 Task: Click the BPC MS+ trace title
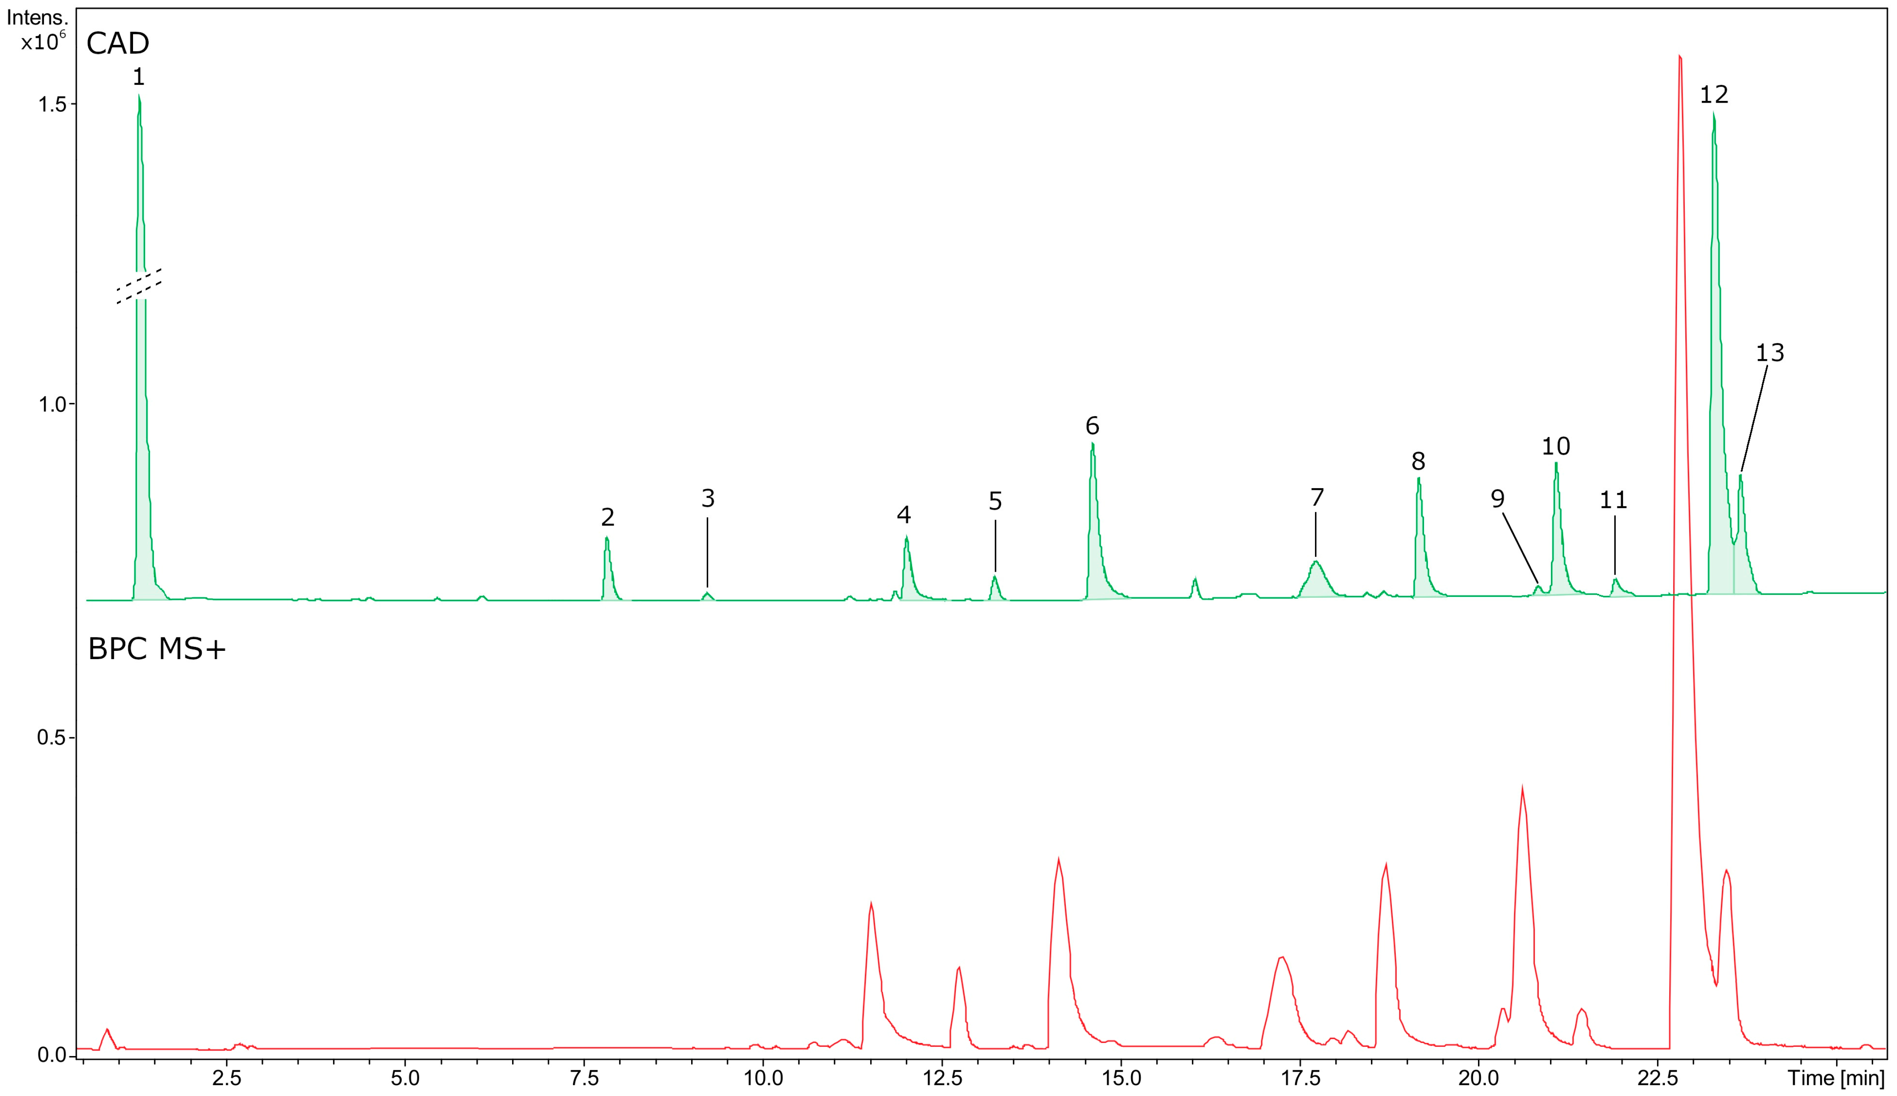click(156, 649)
